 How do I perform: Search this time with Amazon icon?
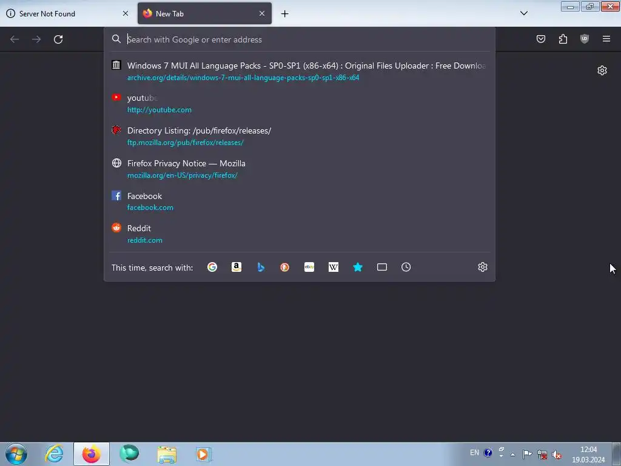[x=237, y=267]
